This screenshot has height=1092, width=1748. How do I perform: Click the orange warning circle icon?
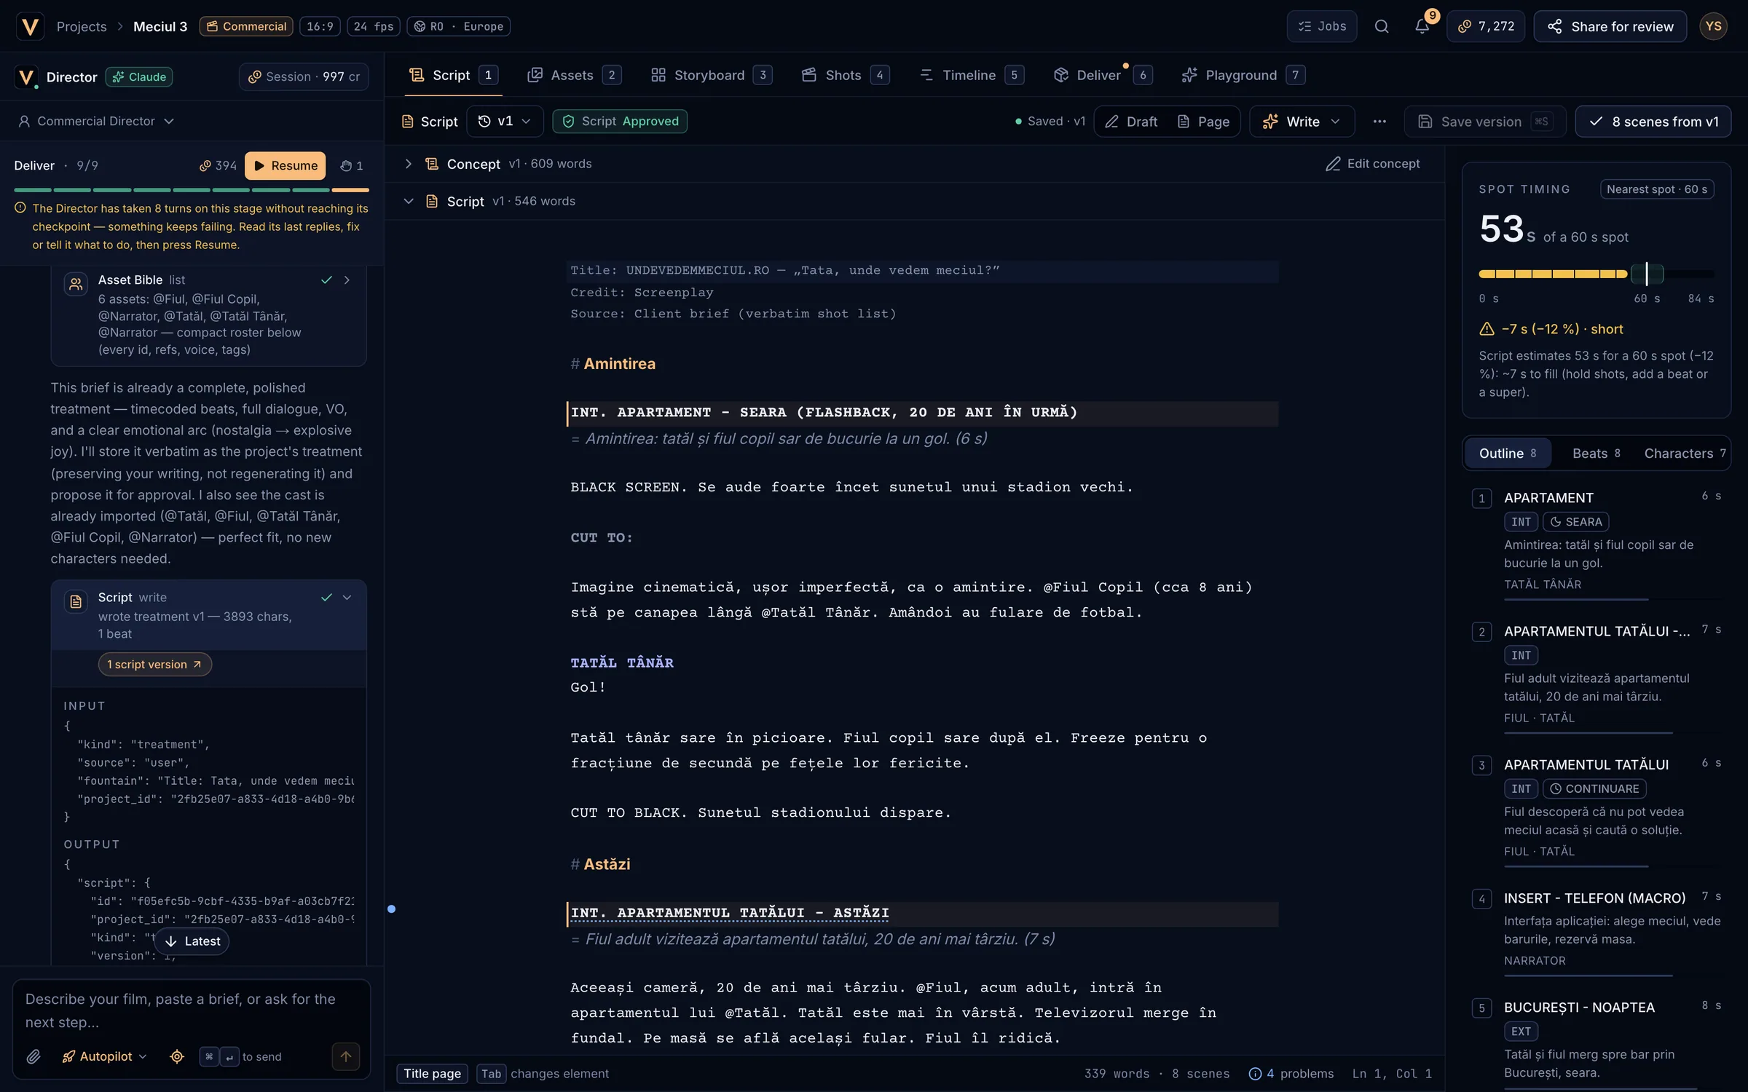click(20, 208)
